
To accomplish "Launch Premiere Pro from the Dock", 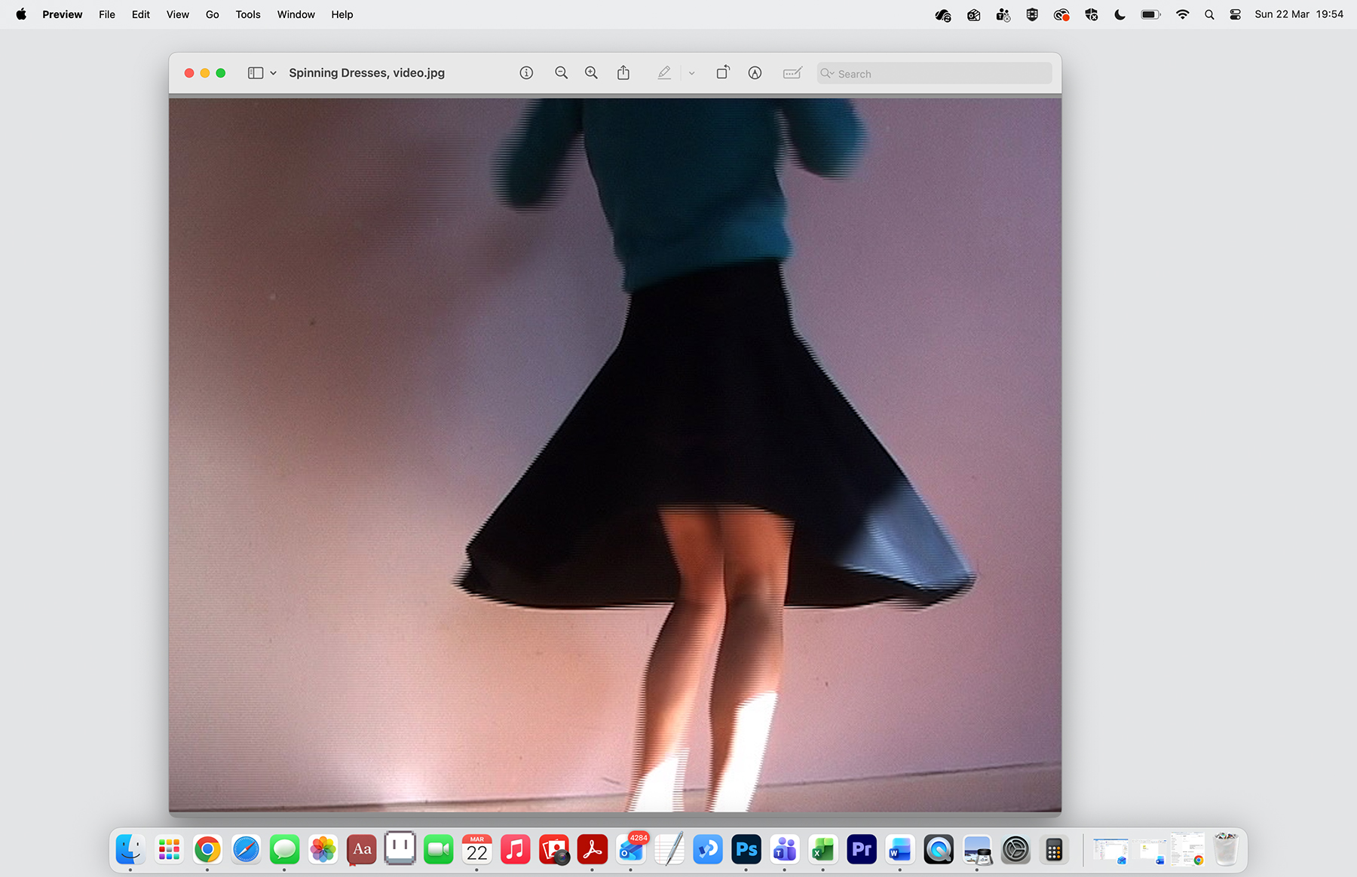I will click(x=861, y=849).
